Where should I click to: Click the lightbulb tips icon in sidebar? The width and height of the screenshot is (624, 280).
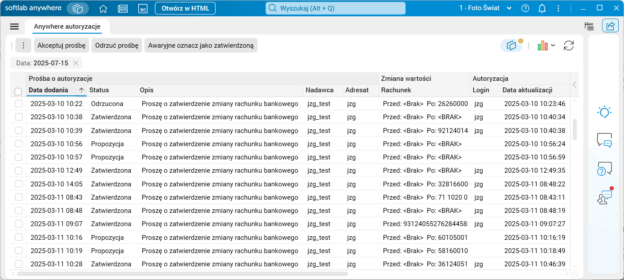(604, 112)
